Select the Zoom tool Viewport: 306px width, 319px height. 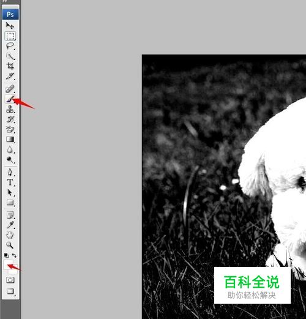coord(10,245)
